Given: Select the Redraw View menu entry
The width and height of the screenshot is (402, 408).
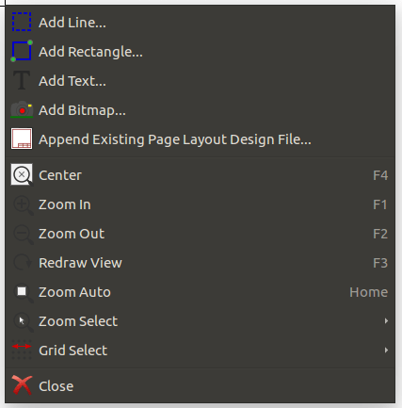Looking at the screenshot, I should [200, 263].
